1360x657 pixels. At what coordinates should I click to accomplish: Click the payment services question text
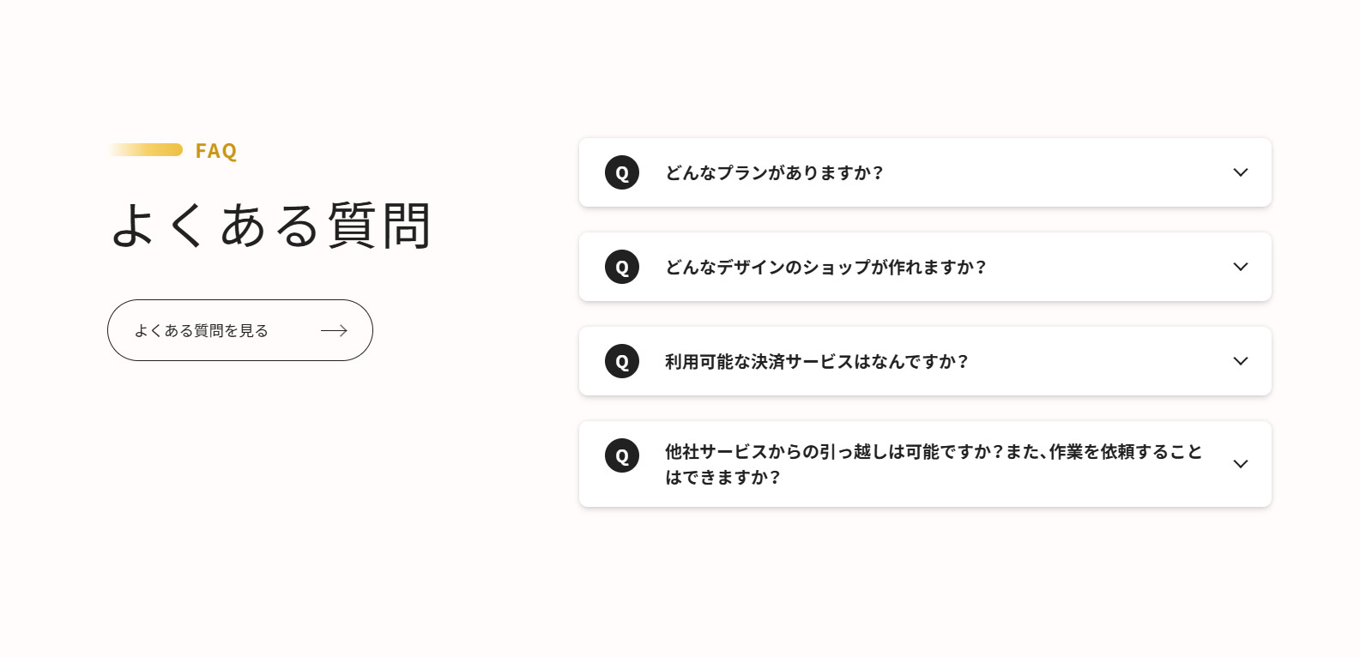[x=816, y=361]
